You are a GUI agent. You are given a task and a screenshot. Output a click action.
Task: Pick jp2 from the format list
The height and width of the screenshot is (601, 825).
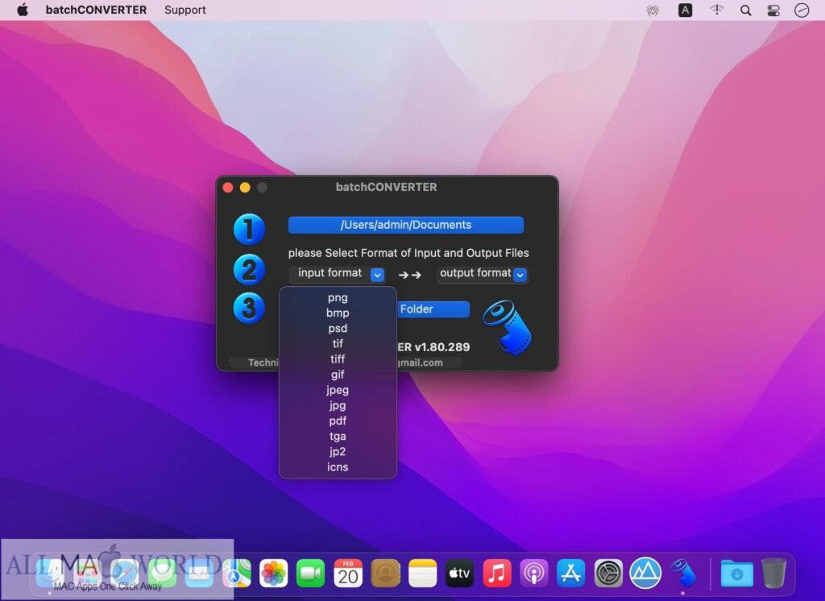(338, 451)
